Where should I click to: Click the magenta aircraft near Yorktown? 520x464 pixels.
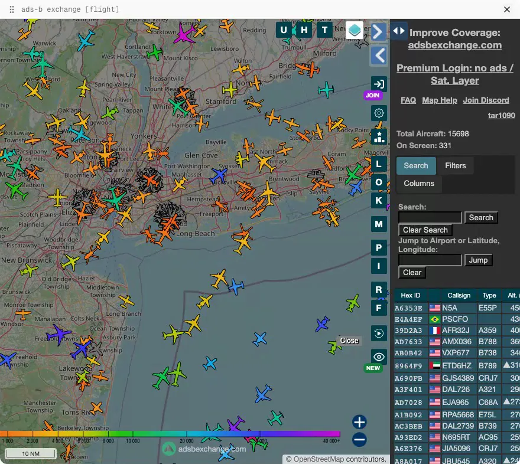[x=183, y=33]
